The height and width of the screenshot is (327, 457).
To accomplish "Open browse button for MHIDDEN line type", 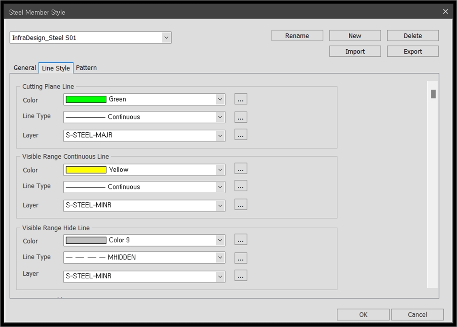I will tap(241, 258).
